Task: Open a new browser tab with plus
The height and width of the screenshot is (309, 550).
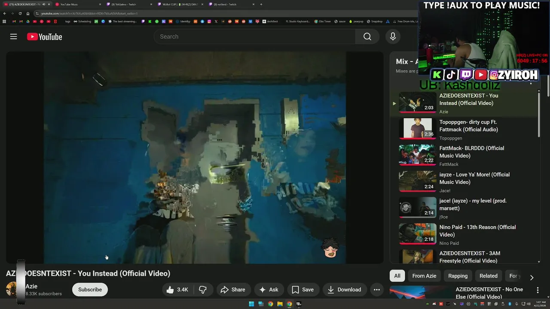Action: tap(261, 4)
